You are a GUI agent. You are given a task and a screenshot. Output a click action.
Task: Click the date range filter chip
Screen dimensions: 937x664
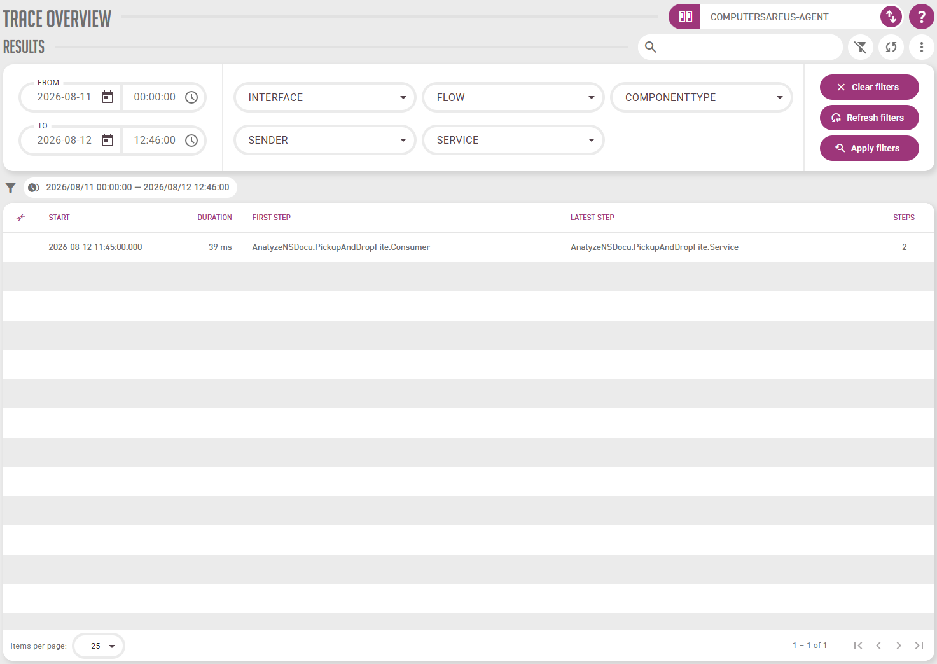130,188
